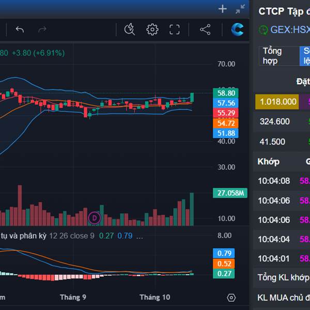Viewport: 310px width, 310px height.
Task: Click the 1.018.000 volume cell
Action: (277, 102)
